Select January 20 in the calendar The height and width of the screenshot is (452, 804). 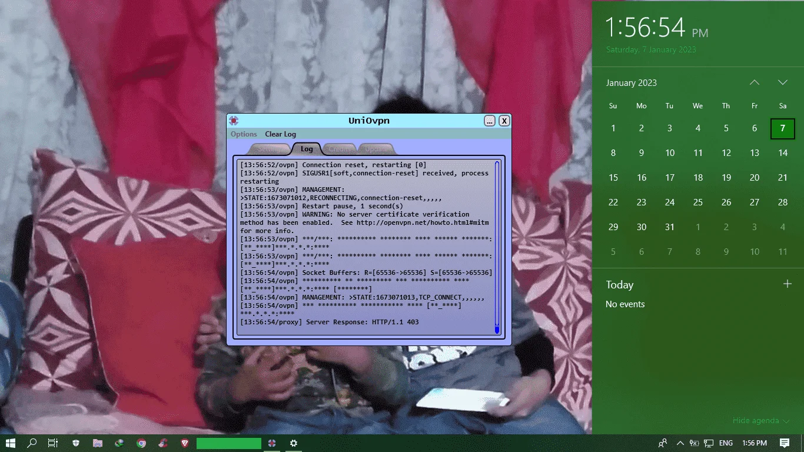click(x=755, y=178)
